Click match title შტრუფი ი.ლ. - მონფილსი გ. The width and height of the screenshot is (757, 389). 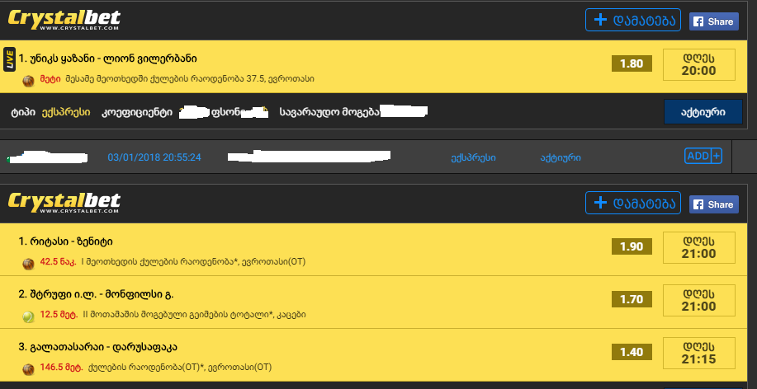click(96, 294)
